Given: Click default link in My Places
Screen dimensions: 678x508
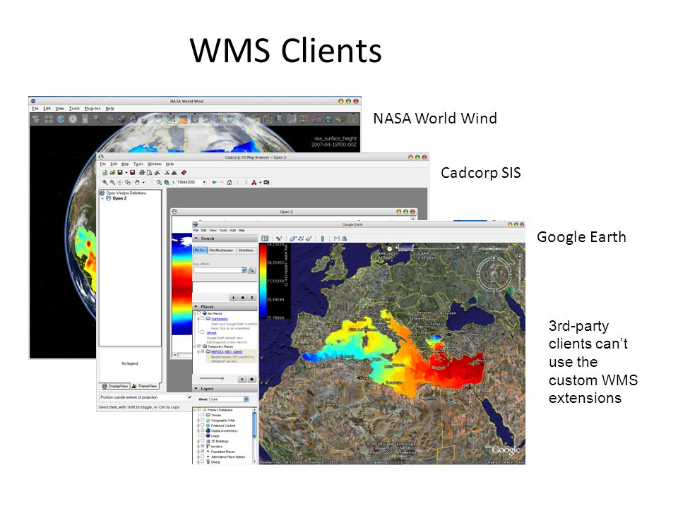Looking at the screenshot, I should pyautogui.click(x=211, y=332).
